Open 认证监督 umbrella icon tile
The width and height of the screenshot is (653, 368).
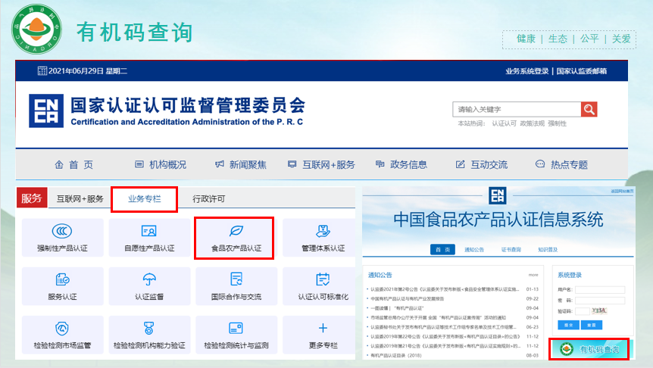click(149, 286)
